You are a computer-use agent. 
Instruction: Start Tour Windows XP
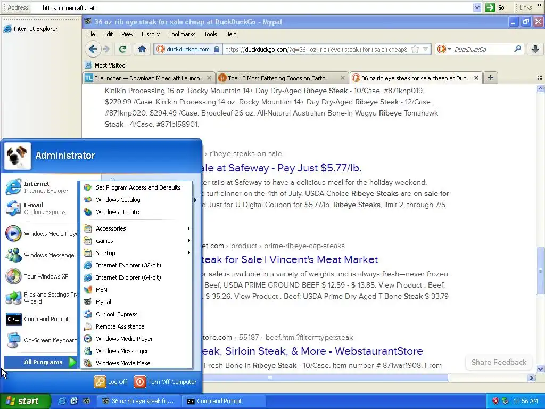(x=41, y=276)
